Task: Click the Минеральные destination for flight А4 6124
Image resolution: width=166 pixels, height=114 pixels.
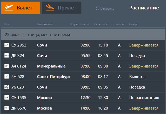Action: [x=51, y=66]
